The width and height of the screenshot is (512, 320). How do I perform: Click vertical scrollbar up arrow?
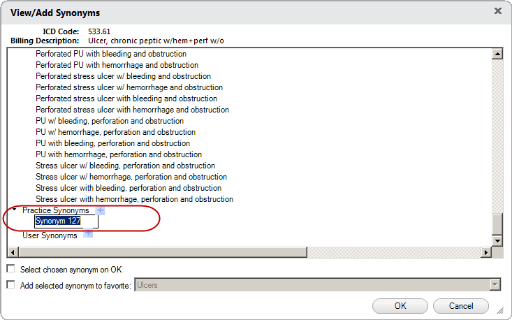497,54
